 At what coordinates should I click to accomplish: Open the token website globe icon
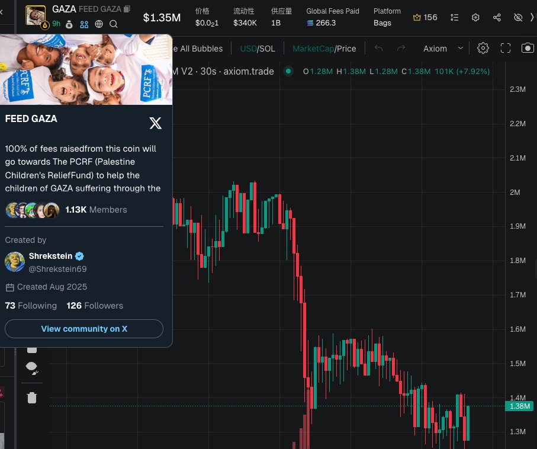point(99,24)
